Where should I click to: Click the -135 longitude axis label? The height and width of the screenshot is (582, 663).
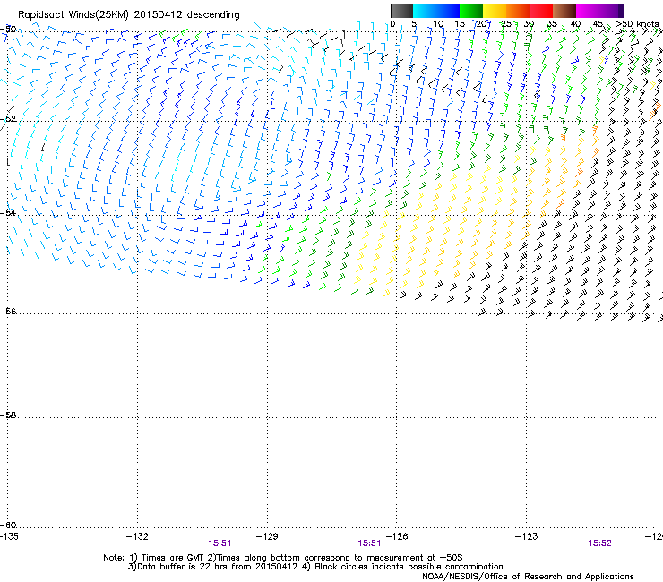[9, 536]
